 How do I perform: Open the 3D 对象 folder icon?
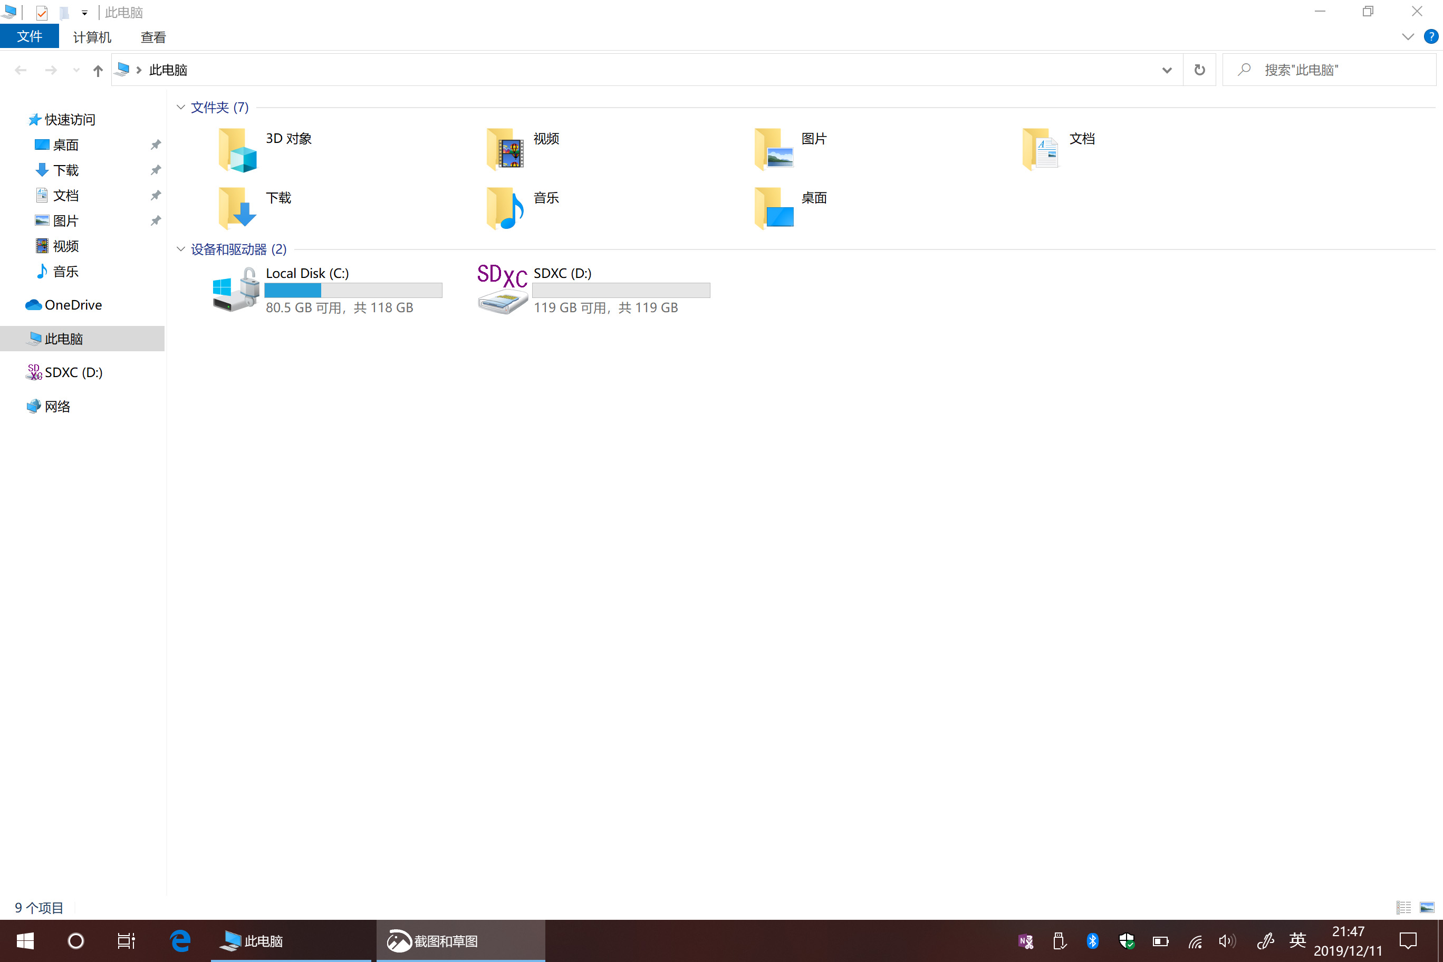pos(237,149)
